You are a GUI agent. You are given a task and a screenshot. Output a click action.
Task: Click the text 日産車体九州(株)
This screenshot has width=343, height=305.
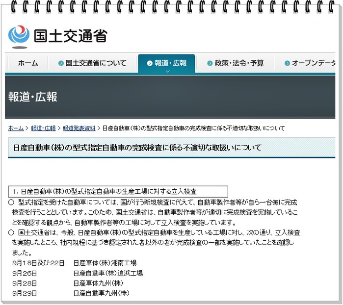point(98,283)
